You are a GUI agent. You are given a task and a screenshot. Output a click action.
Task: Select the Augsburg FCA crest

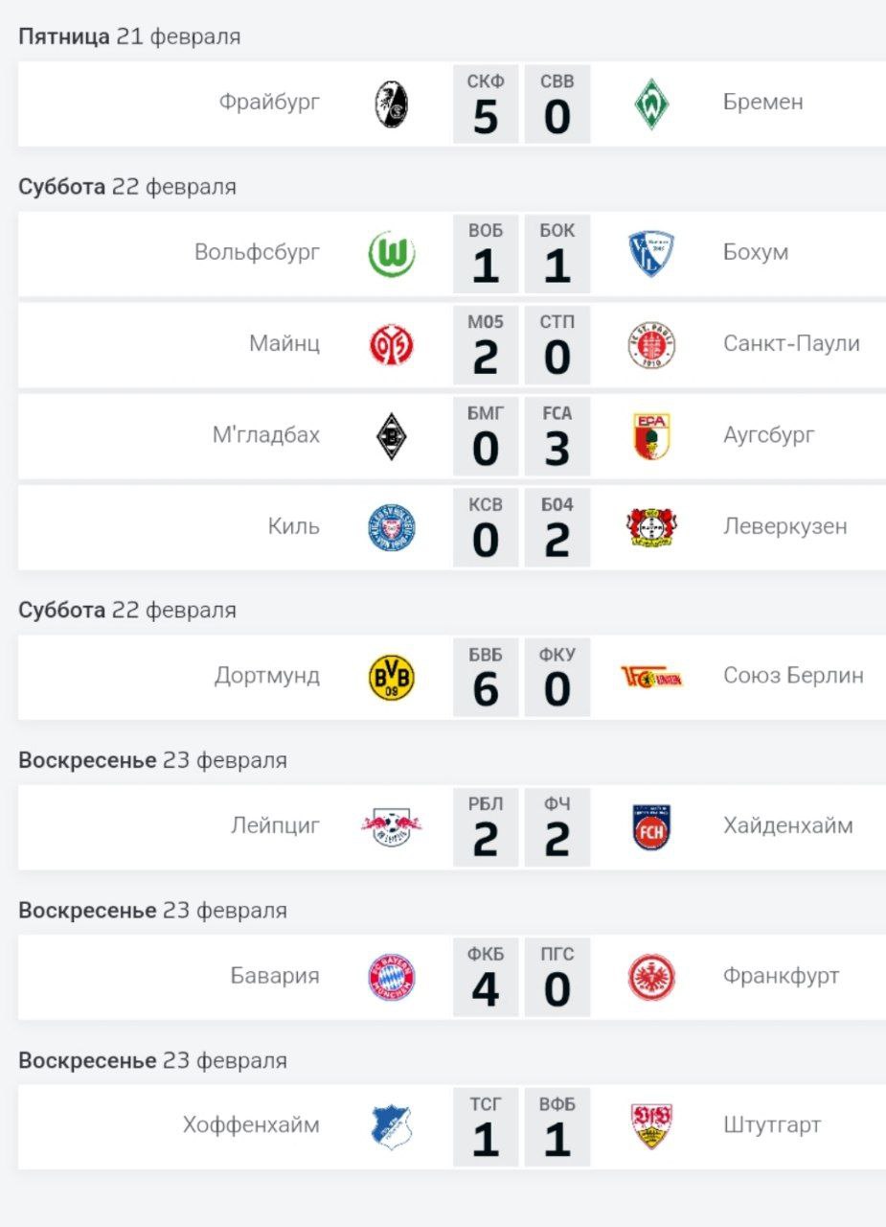[x=651, y=436]
